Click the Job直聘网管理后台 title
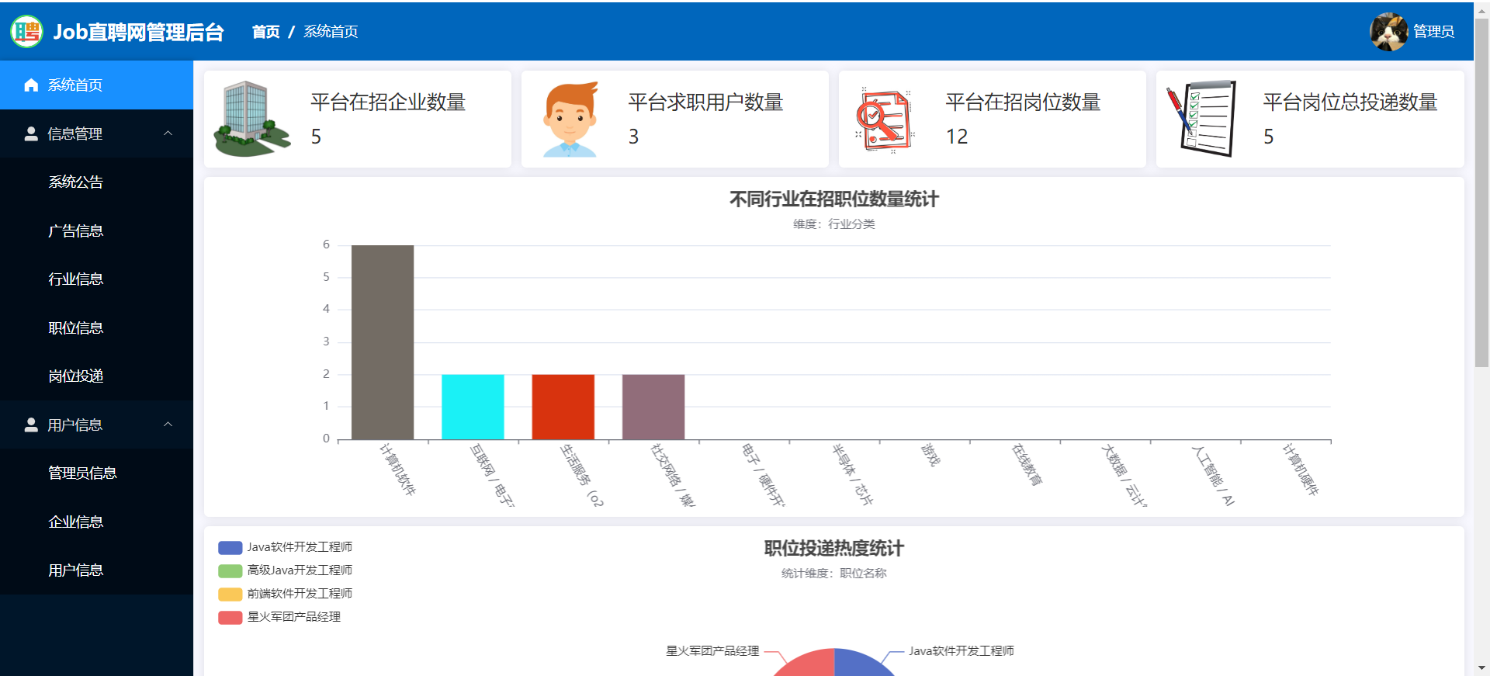 (x=138, y=32)
